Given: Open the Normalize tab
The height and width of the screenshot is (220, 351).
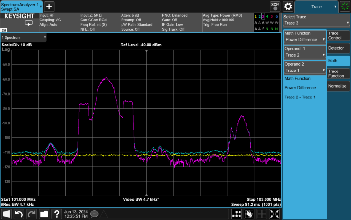Looking at the screenshot, I should pos(338,86).
